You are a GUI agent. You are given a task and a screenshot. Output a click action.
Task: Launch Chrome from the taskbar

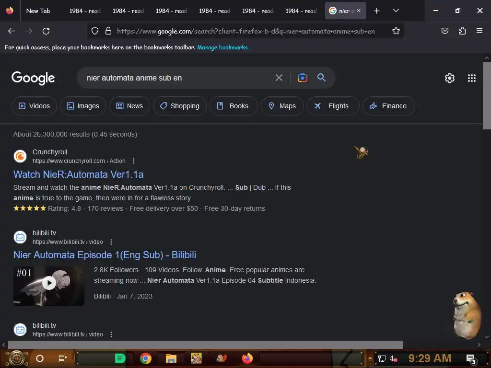146,358
